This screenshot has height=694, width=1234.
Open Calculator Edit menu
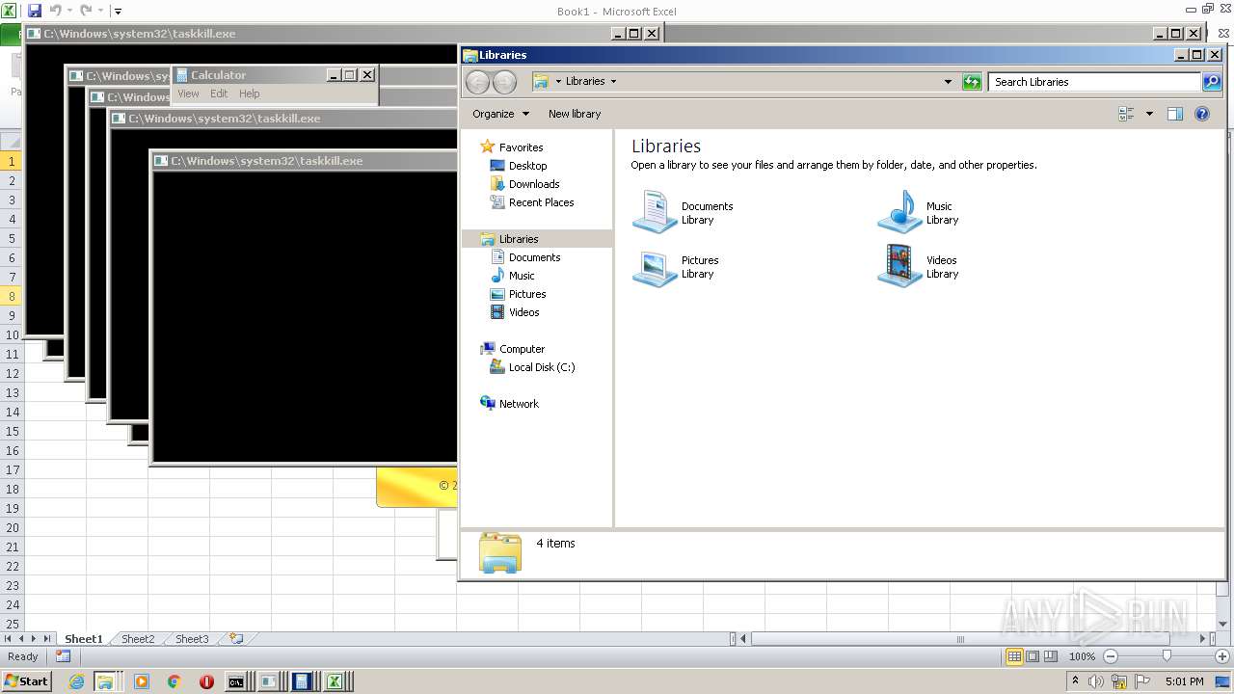pyautogui.click(x=219, y=93)
